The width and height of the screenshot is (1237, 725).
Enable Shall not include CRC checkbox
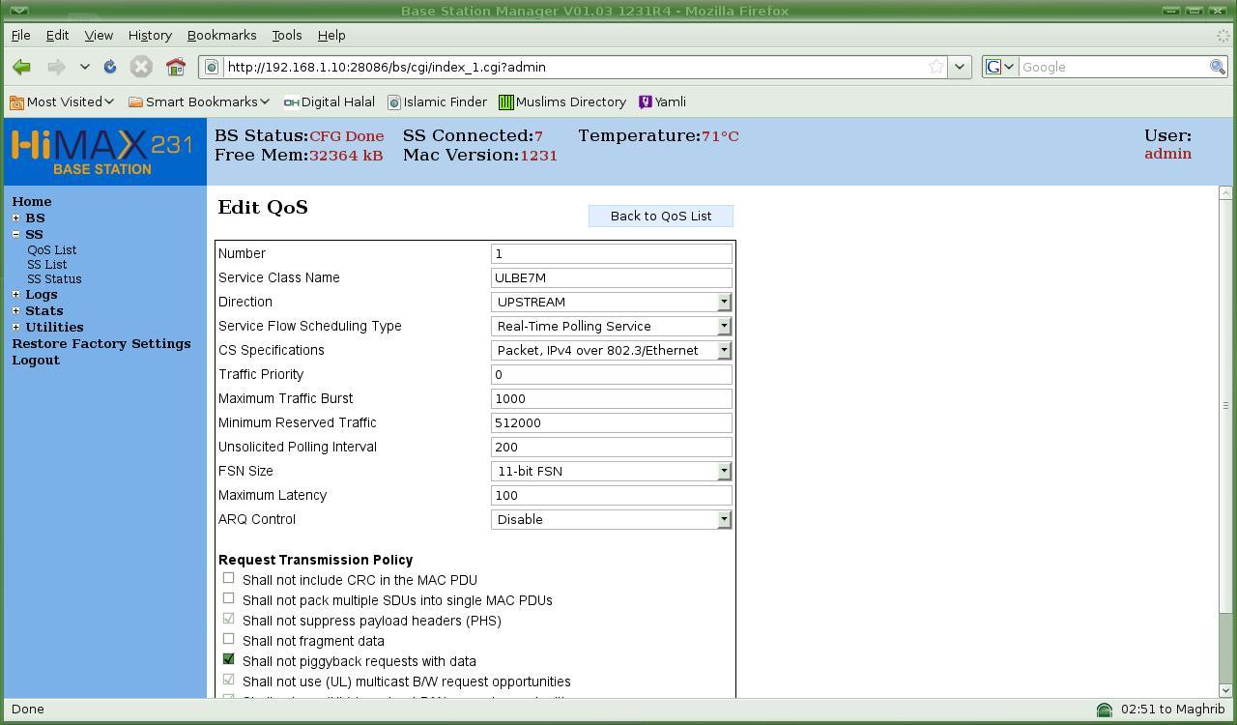[x=229, y=578]
